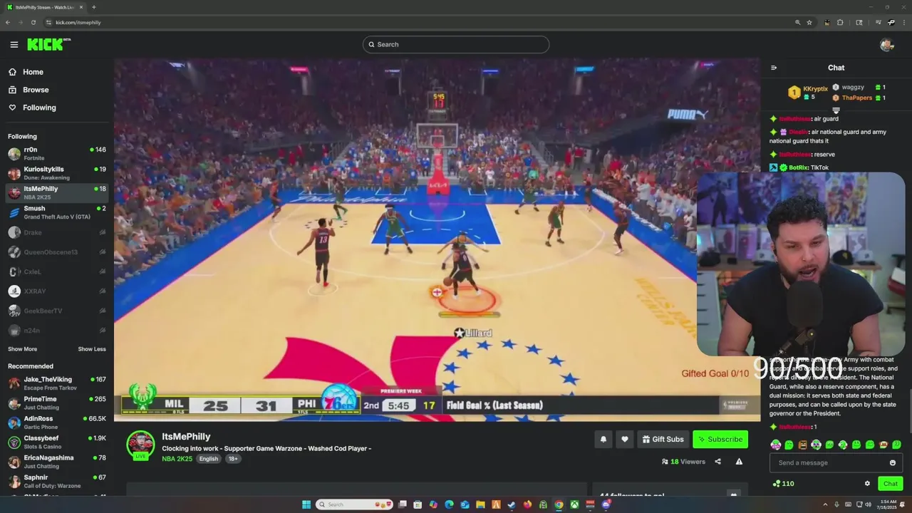Open rr0n Fortnite channel

pos(57,154)
